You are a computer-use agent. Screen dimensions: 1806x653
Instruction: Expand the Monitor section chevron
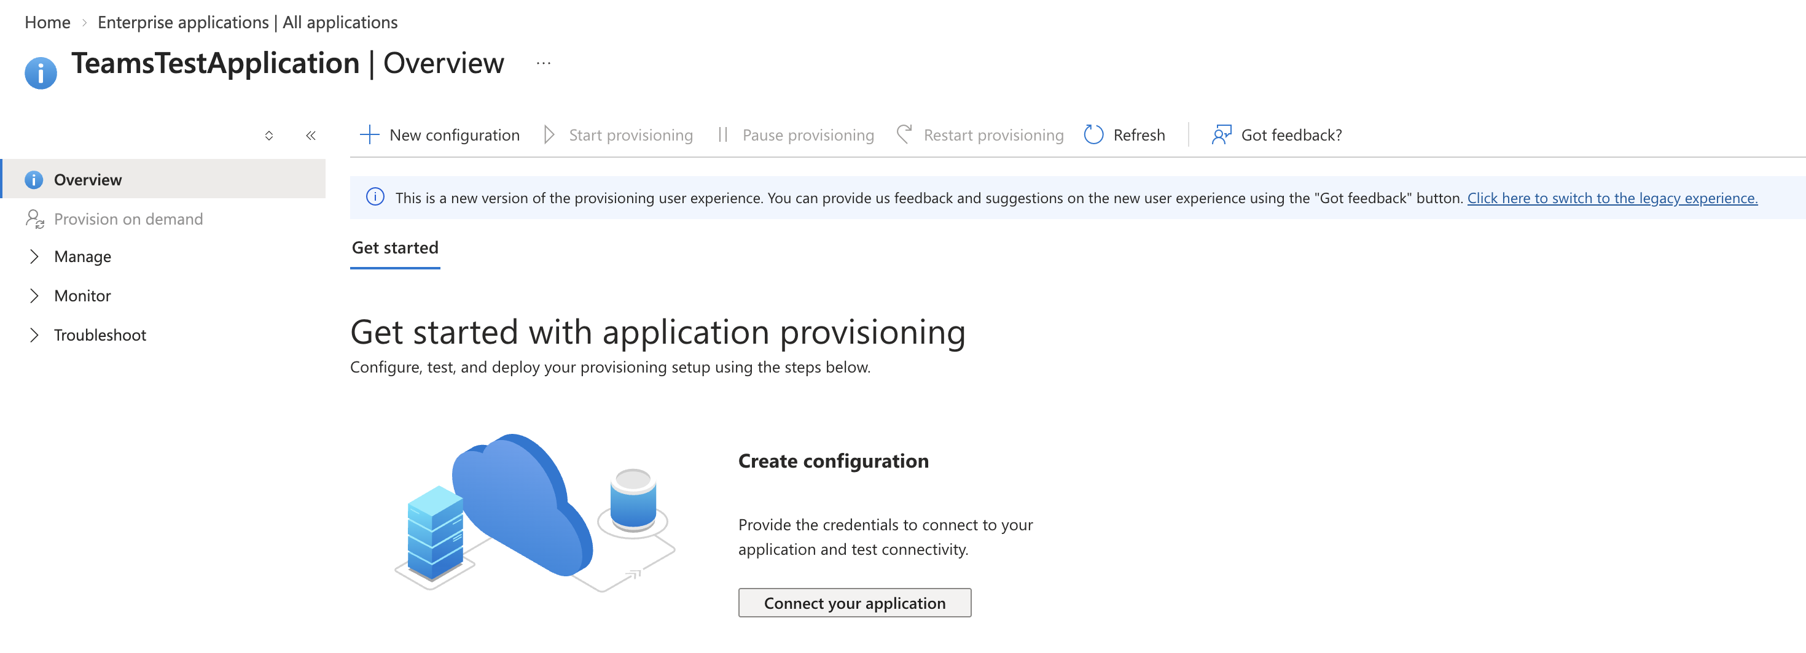pos(34,296)
